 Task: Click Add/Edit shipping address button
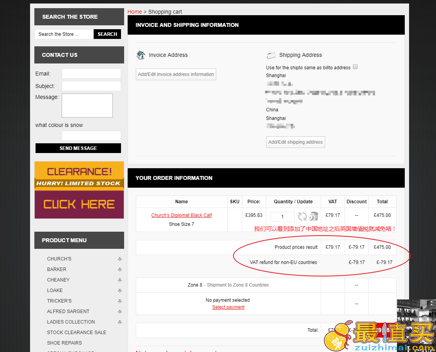point(295,142)
